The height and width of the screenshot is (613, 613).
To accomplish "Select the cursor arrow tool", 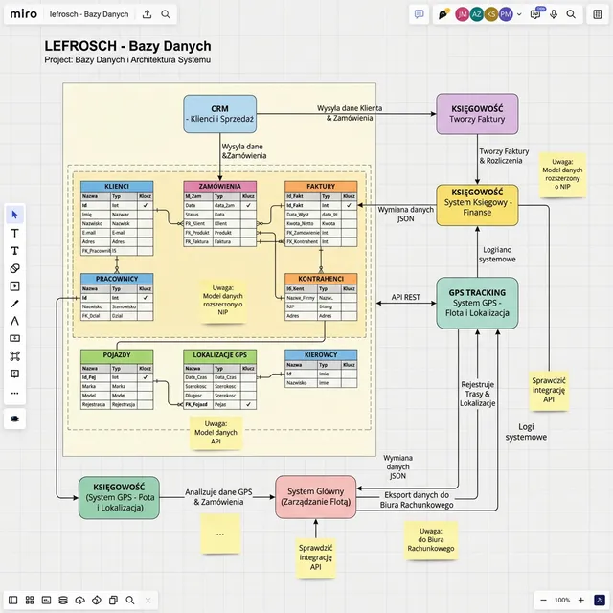I will tap(15, 215).
